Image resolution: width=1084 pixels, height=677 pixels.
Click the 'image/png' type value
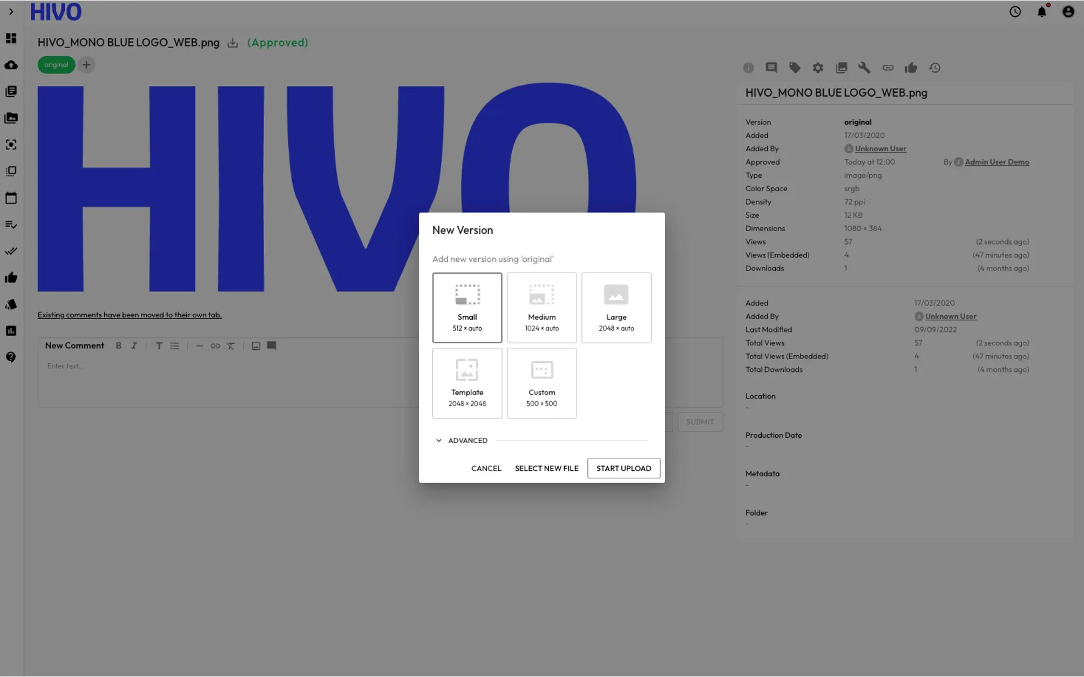[863, 175]
